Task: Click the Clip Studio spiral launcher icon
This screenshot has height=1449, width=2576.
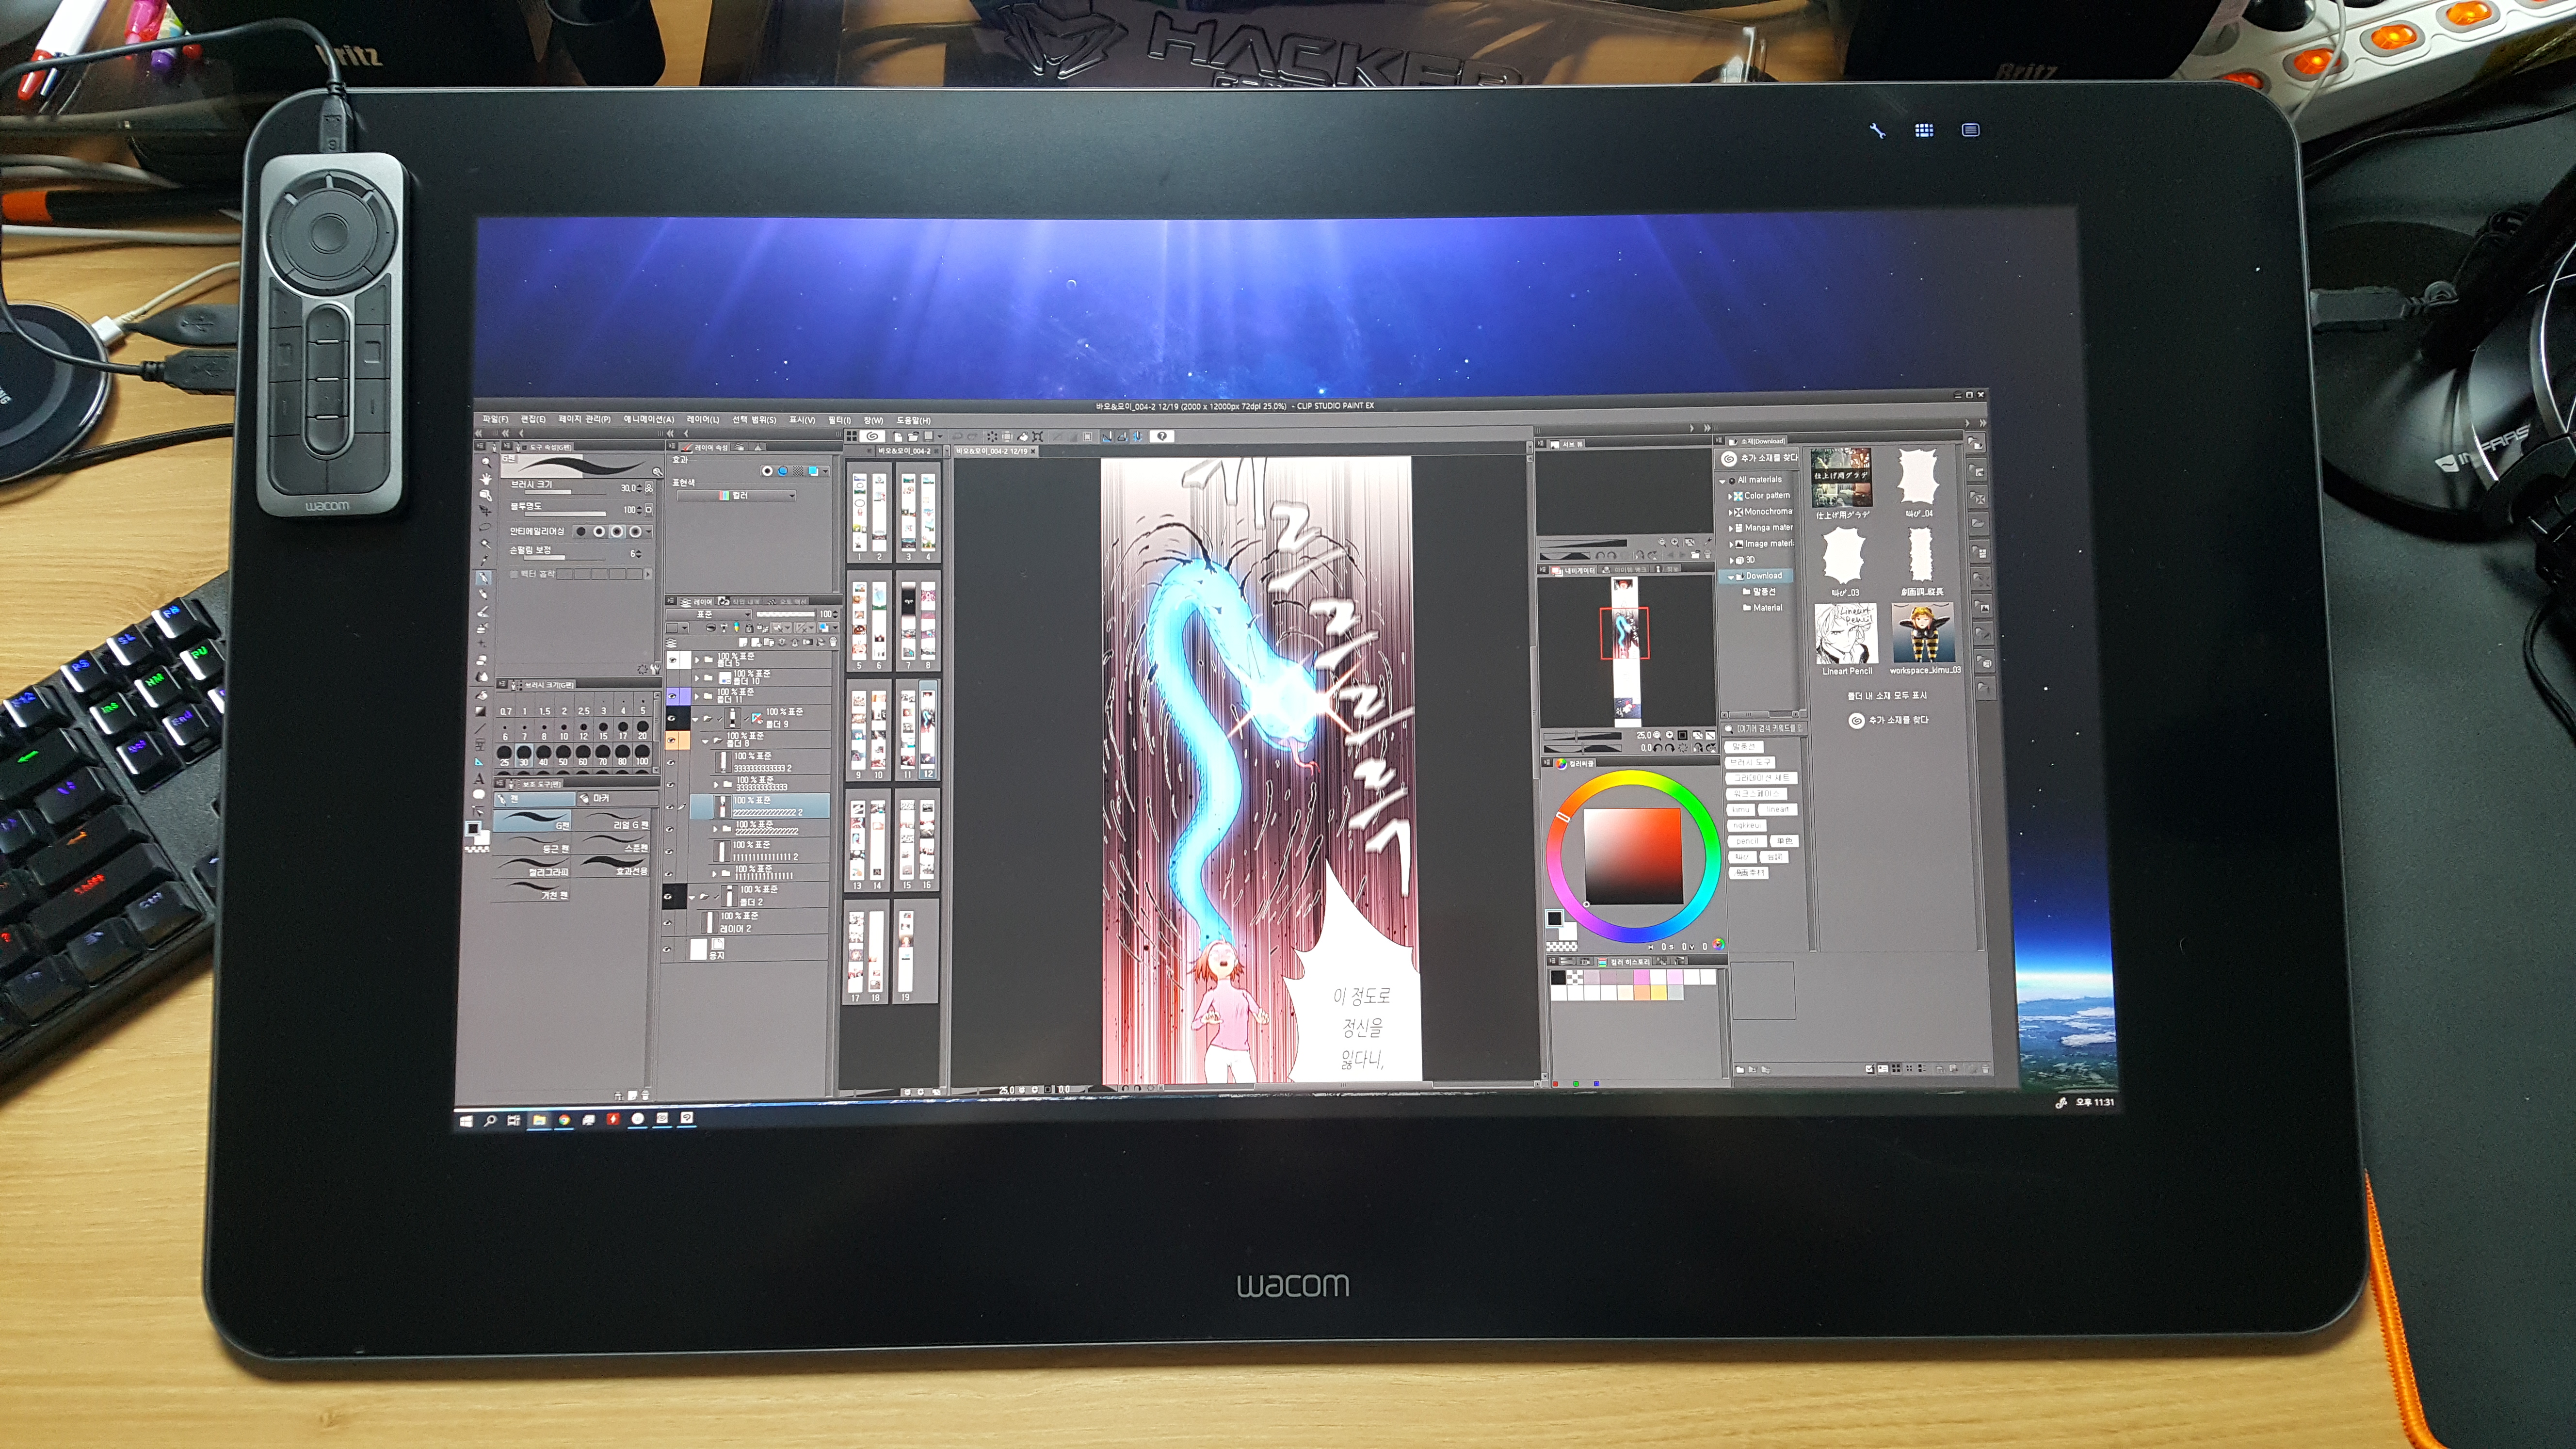Action: click(x=873, y=436)
